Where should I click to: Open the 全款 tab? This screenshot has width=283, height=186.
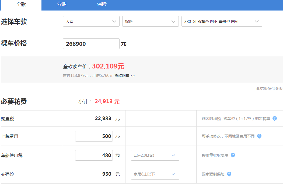pos(21,4)
